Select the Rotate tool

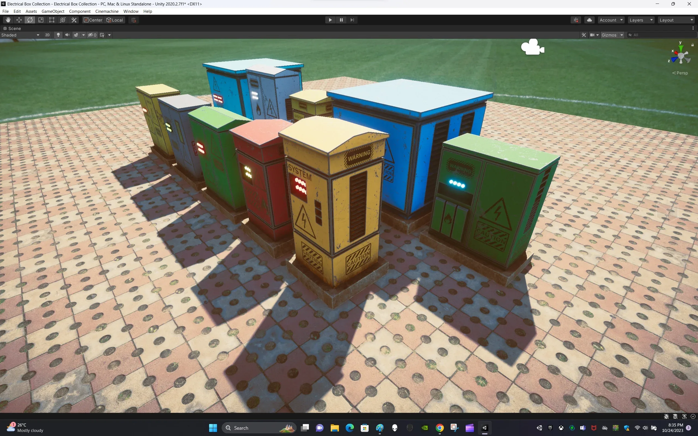(30, 20)
